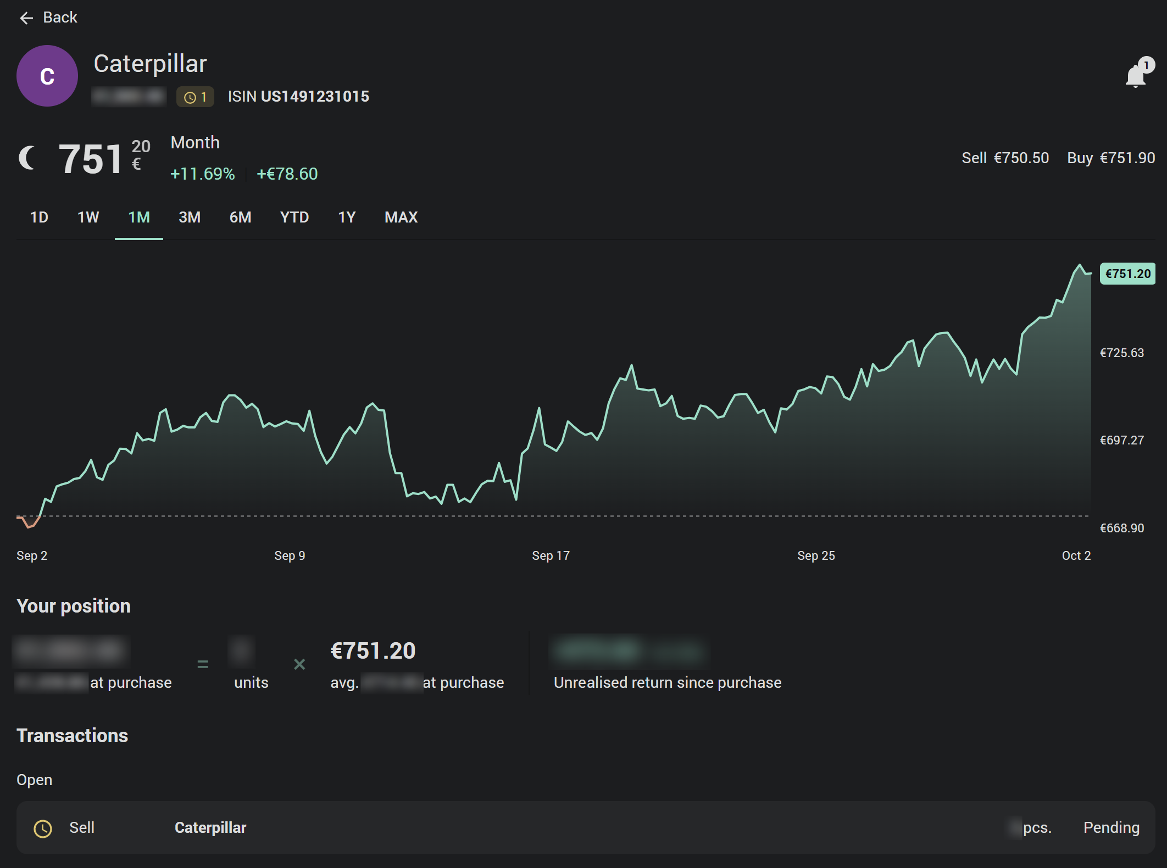The width and height of the screenshot is (1167, 868).
Task: Click Buy €751.90 price
Action: coord(1111,158)
